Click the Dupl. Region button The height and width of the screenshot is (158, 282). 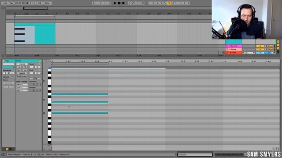point(22,76)
